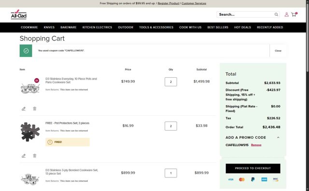Edit the Pot Protectors Set item
This screenshot has height=191, width=309.
pyautogui.click(x=24, y=156)
